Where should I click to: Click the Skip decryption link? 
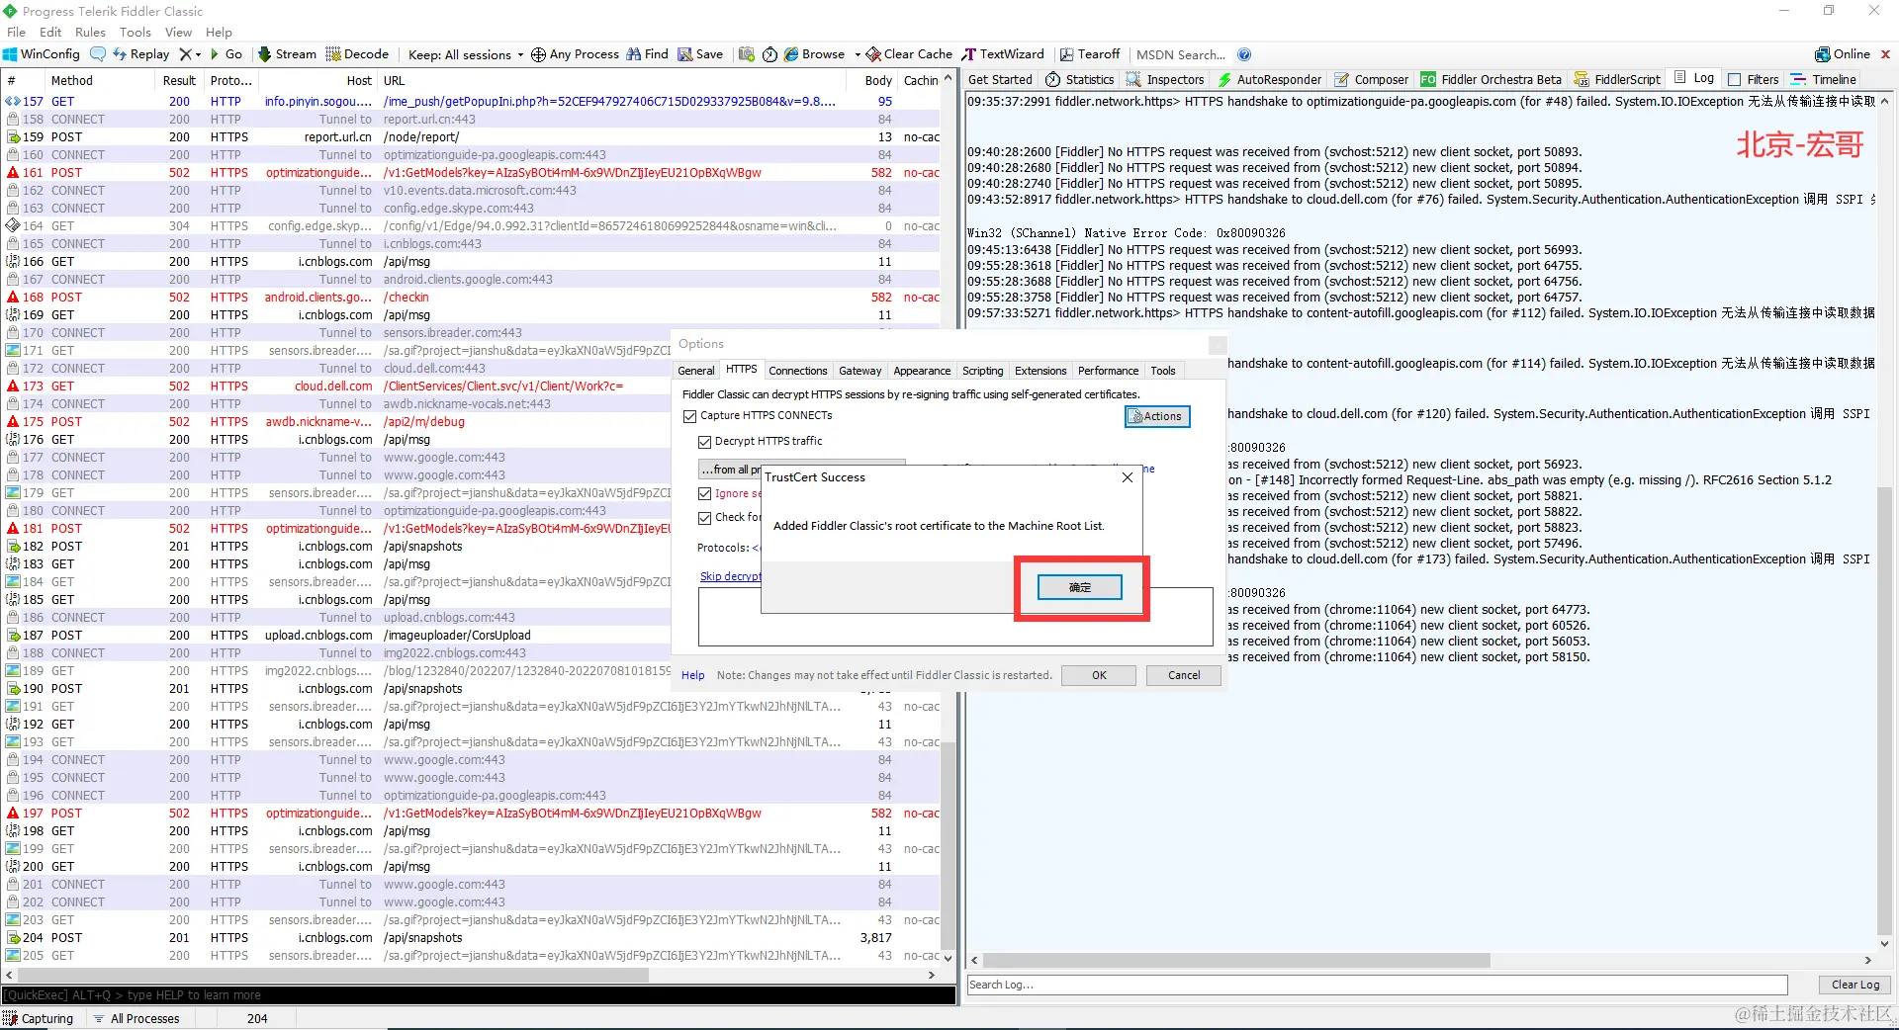pyautogui.click(x=731, y=576)
